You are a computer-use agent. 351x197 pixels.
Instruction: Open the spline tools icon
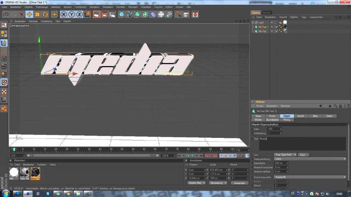click(x=129, y=15)
